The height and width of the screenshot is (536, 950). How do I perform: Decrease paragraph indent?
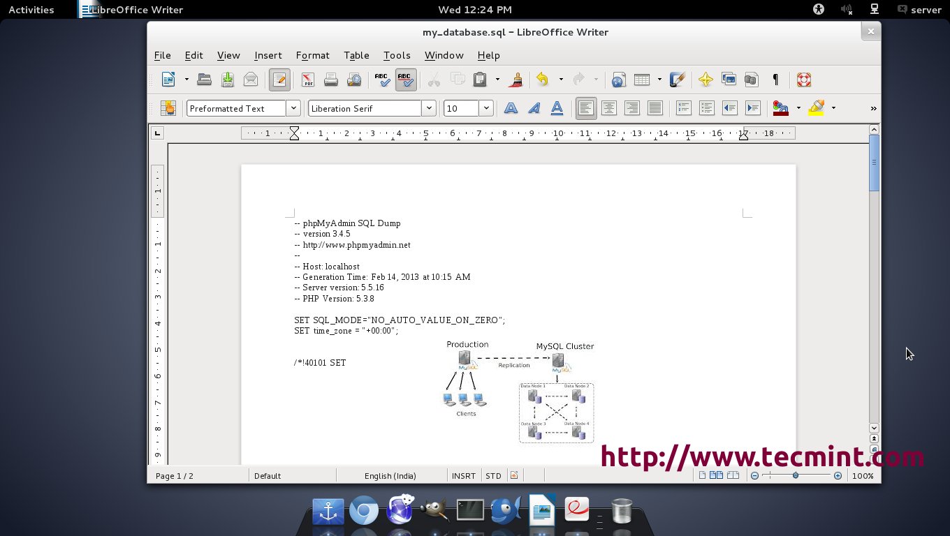pos(730,108)
